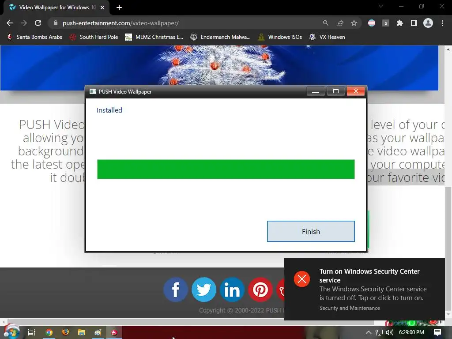452x339 pixels.
Task: Open Firefox from the taskbar
Action: 65,332
